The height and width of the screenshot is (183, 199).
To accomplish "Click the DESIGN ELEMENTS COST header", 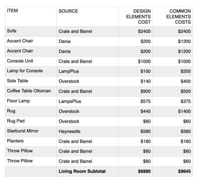I will tap(136, 16).
